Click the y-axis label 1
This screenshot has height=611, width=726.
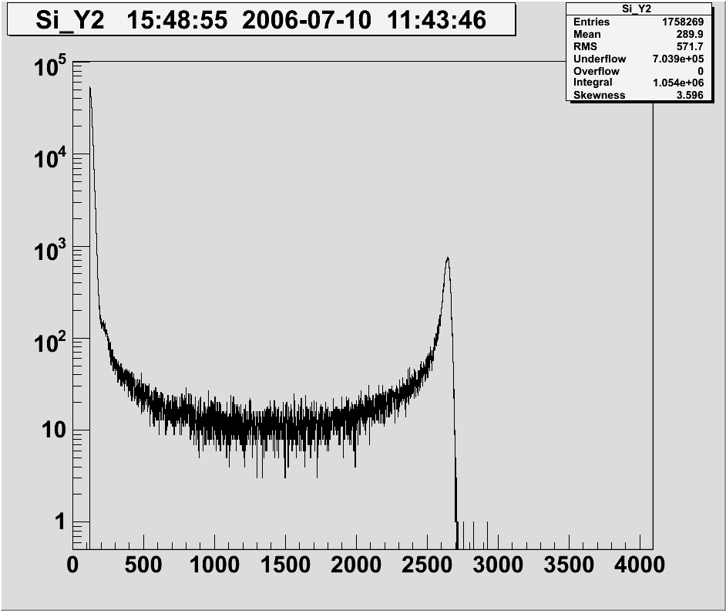(x=58, y=522)
